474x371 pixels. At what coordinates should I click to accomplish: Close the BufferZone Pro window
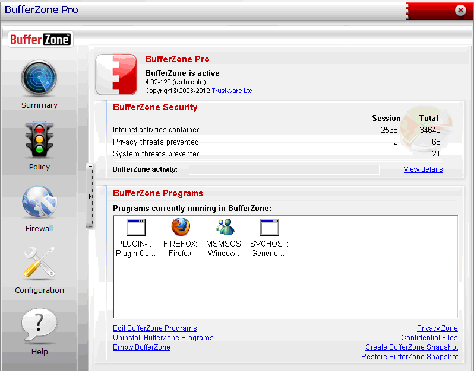coord(460,10)
